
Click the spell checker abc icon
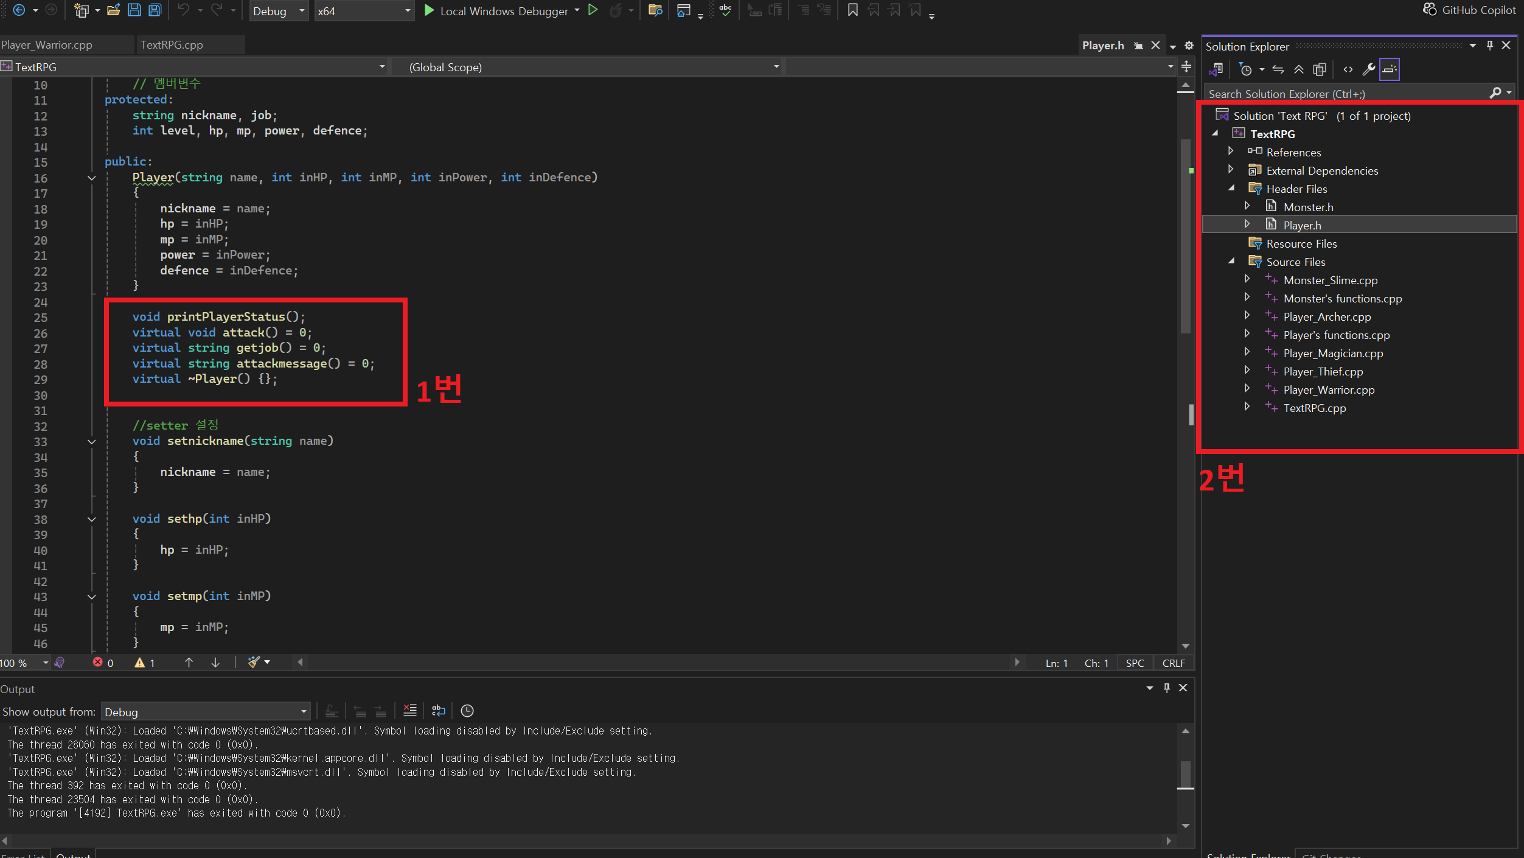pos(725,10)
